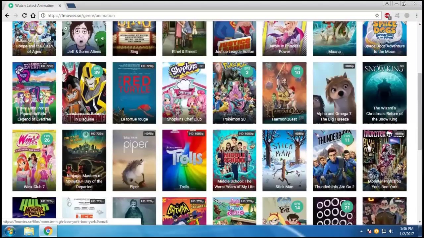Open the Barbie Puppy Chase poster
The image size is (424, 238).
[x=234, y=211]
